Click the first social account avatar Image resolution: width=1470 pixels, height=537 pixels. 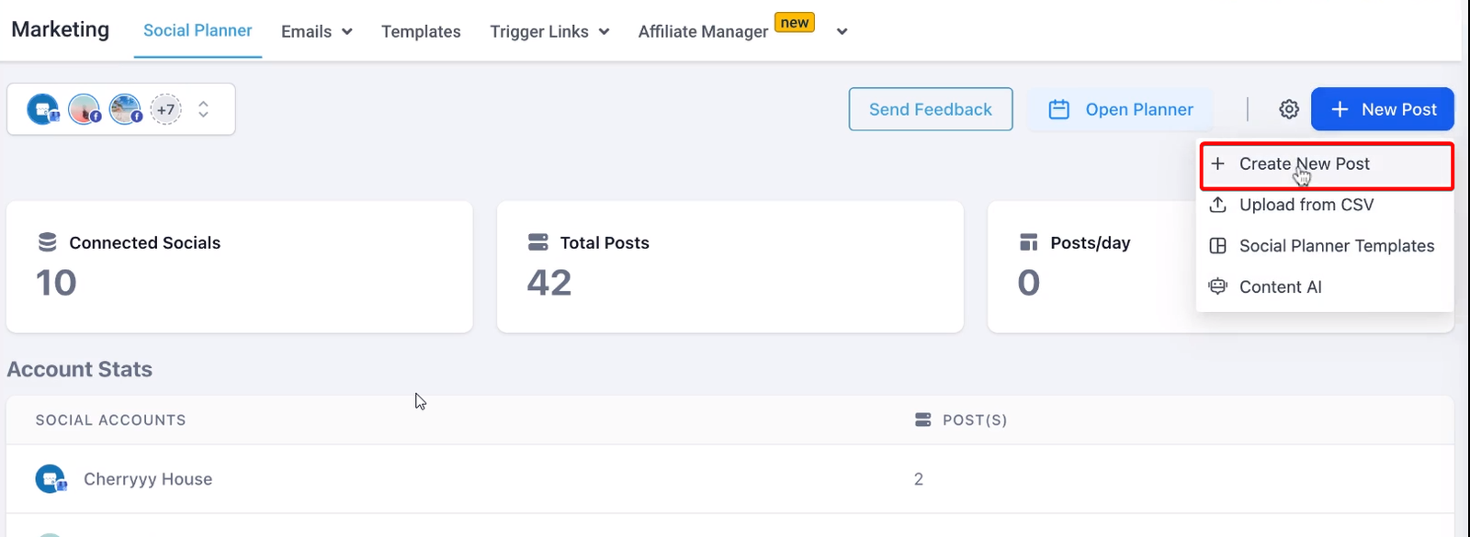(x=42, y=109)
